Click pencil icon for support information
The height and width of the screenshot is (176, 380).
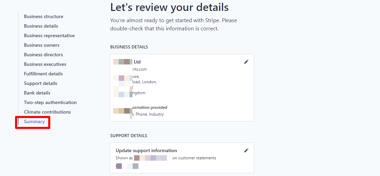[x=246, y=150]
